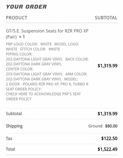Click the YOUR ORDER heading
Image resolution: width=123 pixels, height=158 pixels.
pyautogui.click(x=26, y=7)
